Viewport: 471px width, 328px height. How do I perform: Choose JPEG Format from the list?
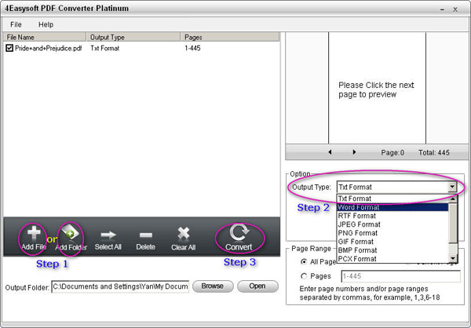point(392,224)
